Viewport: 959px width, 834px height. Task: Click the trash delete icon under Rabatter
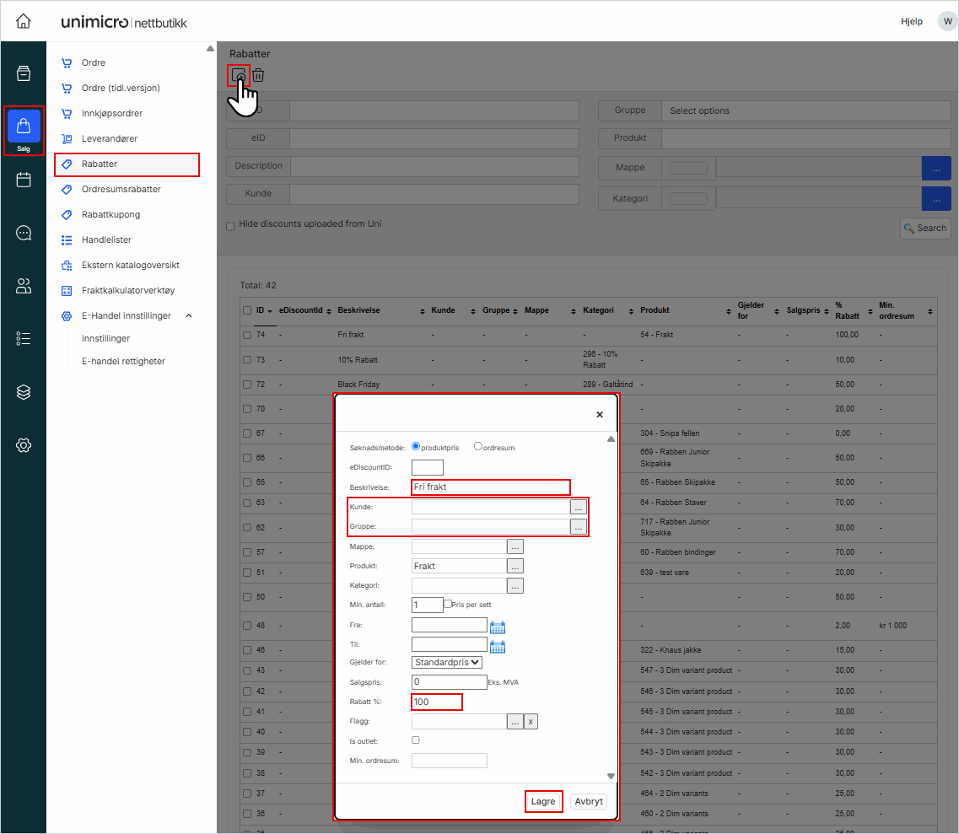(258, 75)
